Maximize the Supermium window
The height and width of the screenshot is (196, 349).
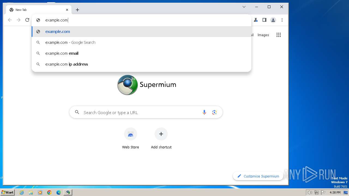pyautogui.click(x=269, y=7)
